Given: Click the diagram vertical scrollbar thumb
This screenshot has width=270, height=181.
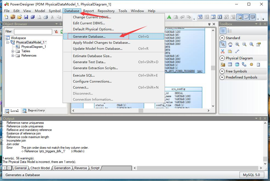Looking at the screenshot, I should pyautogui.click(x=213, y=68).
